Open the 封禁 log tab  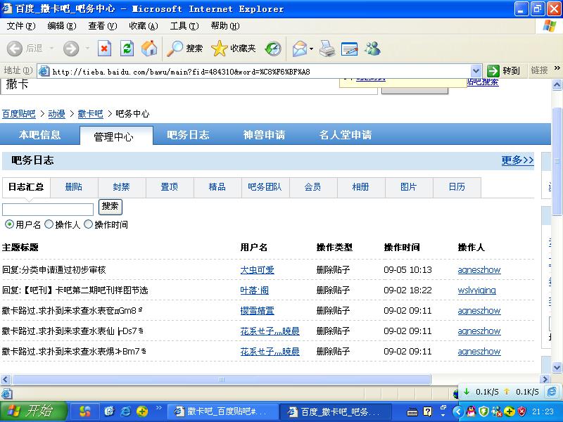121,187
